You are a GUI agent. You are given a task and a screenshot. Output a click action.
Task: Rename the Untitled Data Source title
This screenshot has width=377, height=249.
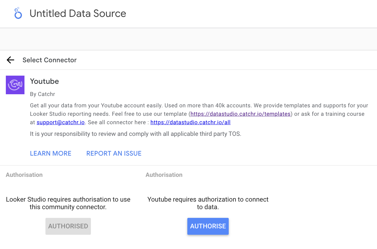click(x=77, y=13)
